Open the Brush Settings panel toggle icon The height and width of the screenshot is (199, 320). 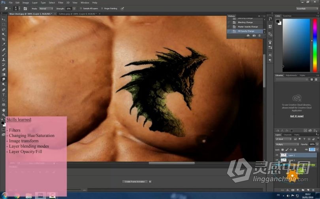25,9
